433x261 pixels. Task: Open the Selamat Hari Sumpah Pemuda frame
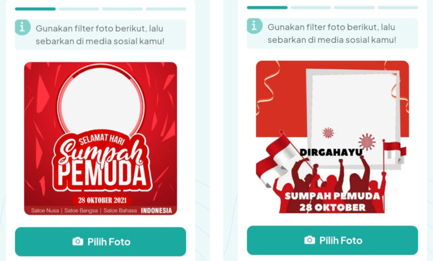[100, 138]
